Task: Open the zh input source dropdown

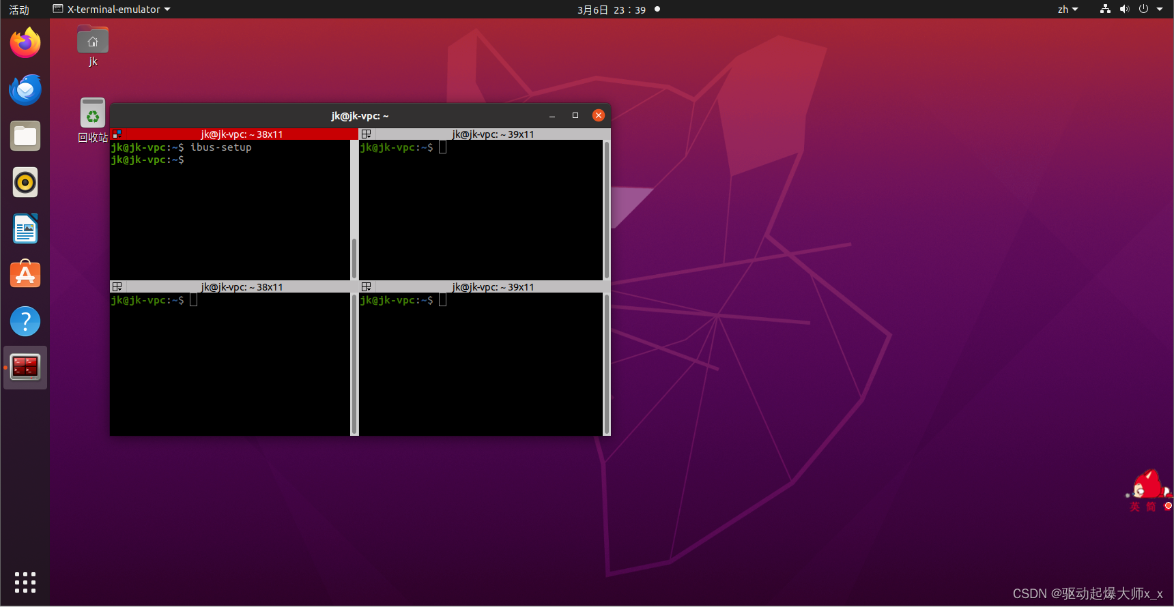Action: [1068, 10]
